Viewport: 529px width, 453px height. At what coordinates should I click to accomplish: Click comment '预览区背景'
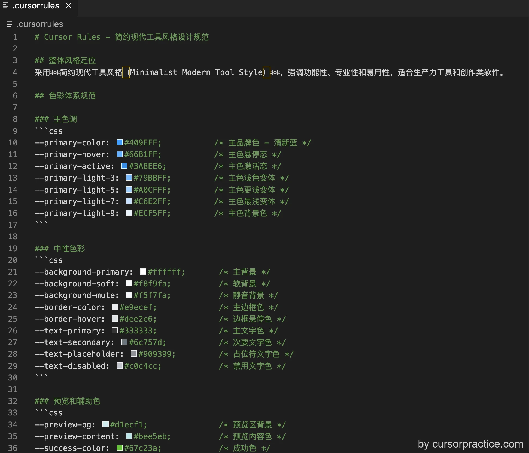click(x=253, y=424)
